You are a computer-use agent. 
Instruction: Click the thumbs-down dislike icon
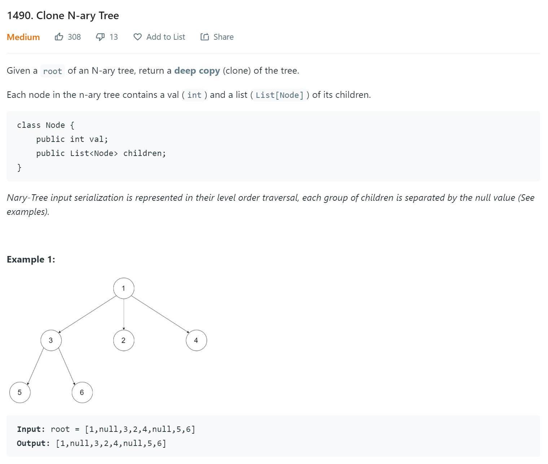click(x=100, y=37)
